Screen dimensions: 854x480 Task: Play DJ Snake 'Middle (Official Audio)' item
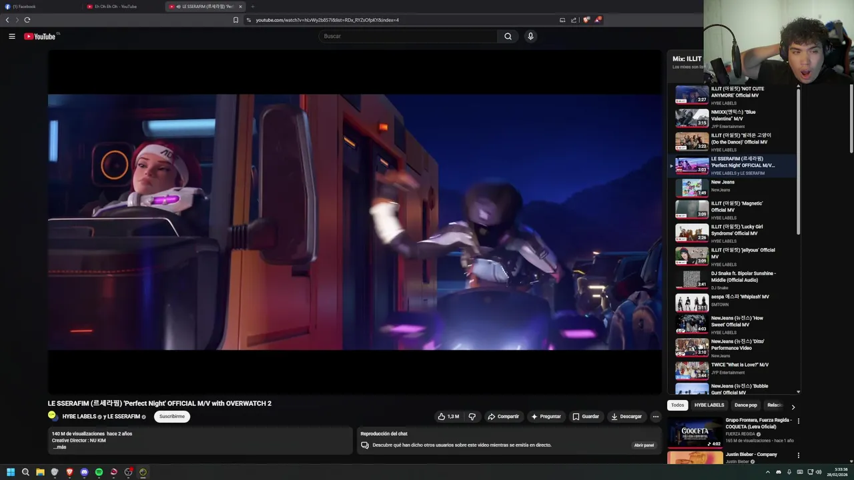pos(733,280)
